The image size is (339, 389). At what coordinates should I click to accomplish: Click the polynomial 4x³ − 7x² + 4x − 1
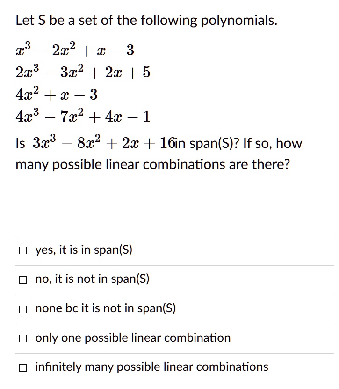tap(82, 117)
